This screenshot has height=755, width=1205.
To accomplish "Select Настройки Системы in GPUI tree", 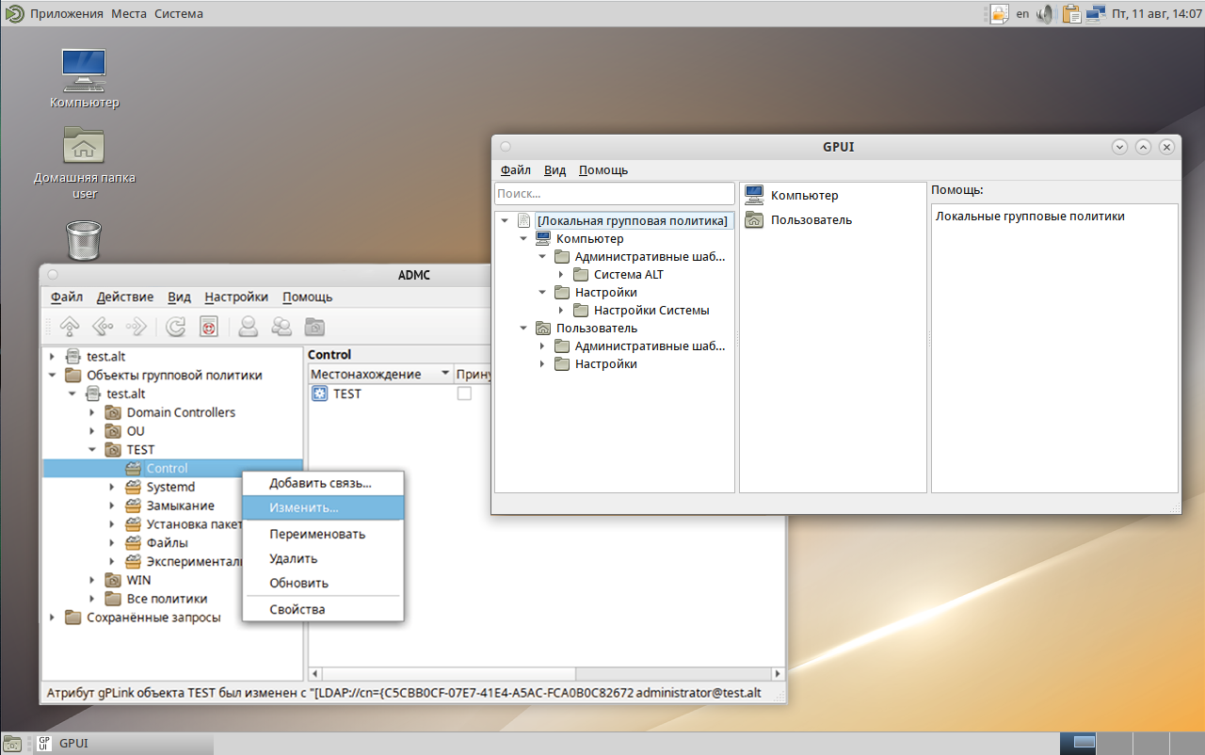I will 651,311.
